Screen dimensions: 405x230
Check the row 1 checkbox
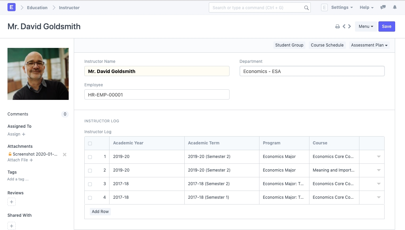click(x=90, y=157)
